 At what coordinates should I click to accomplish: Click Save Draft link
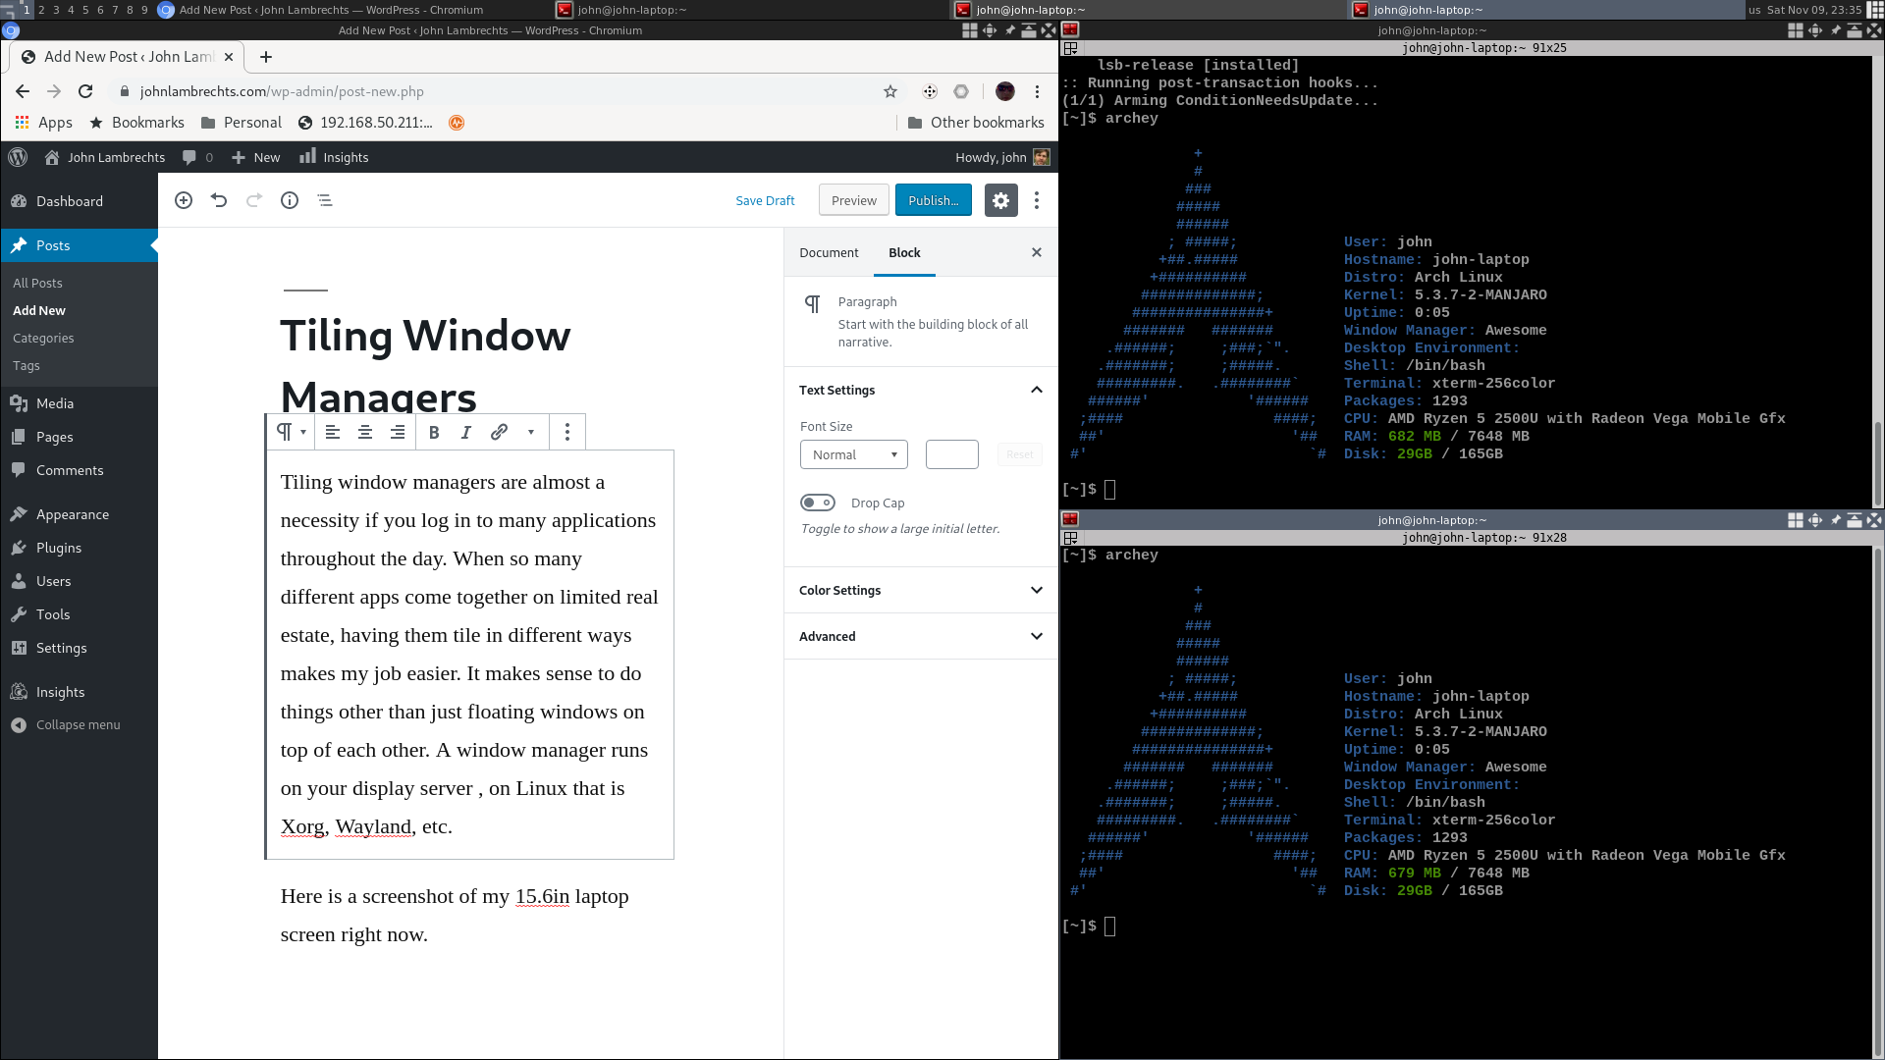pos(765,200)
